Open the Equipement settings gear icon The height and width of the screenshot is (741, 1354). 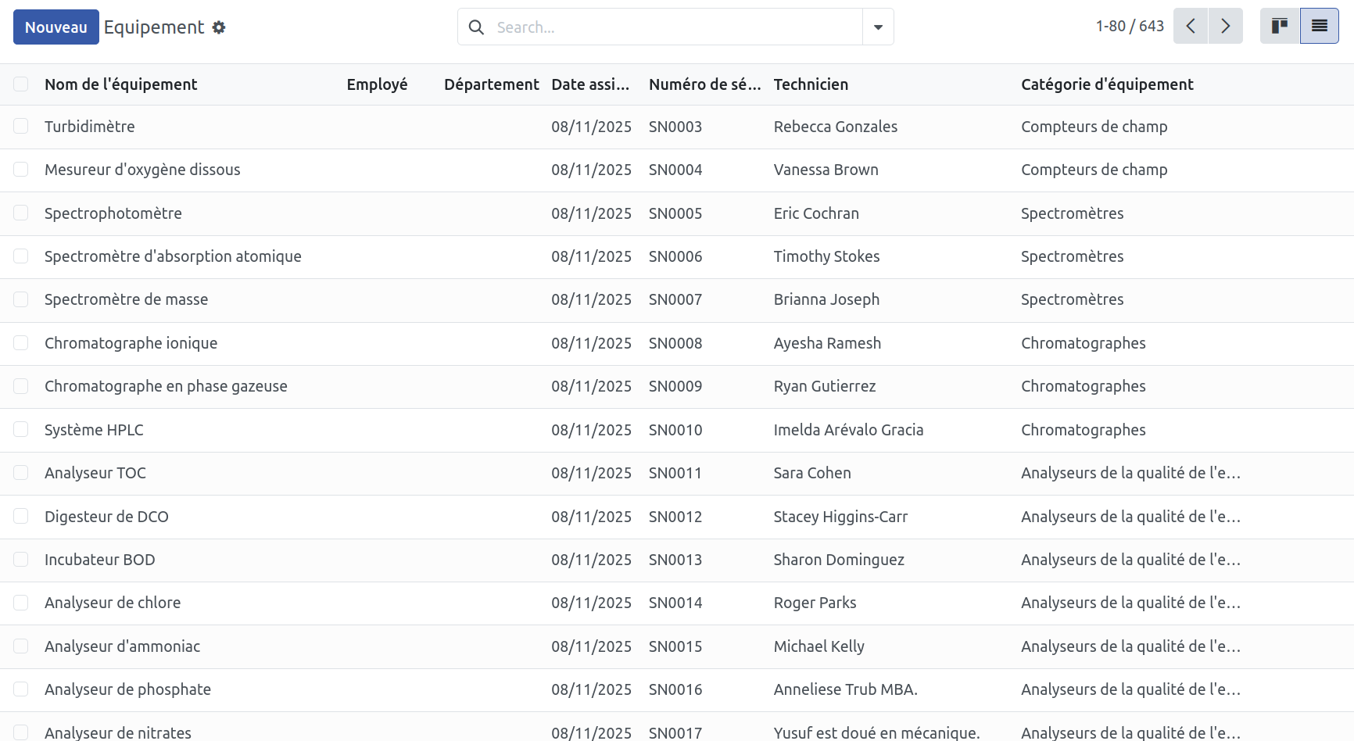point(219,27)
